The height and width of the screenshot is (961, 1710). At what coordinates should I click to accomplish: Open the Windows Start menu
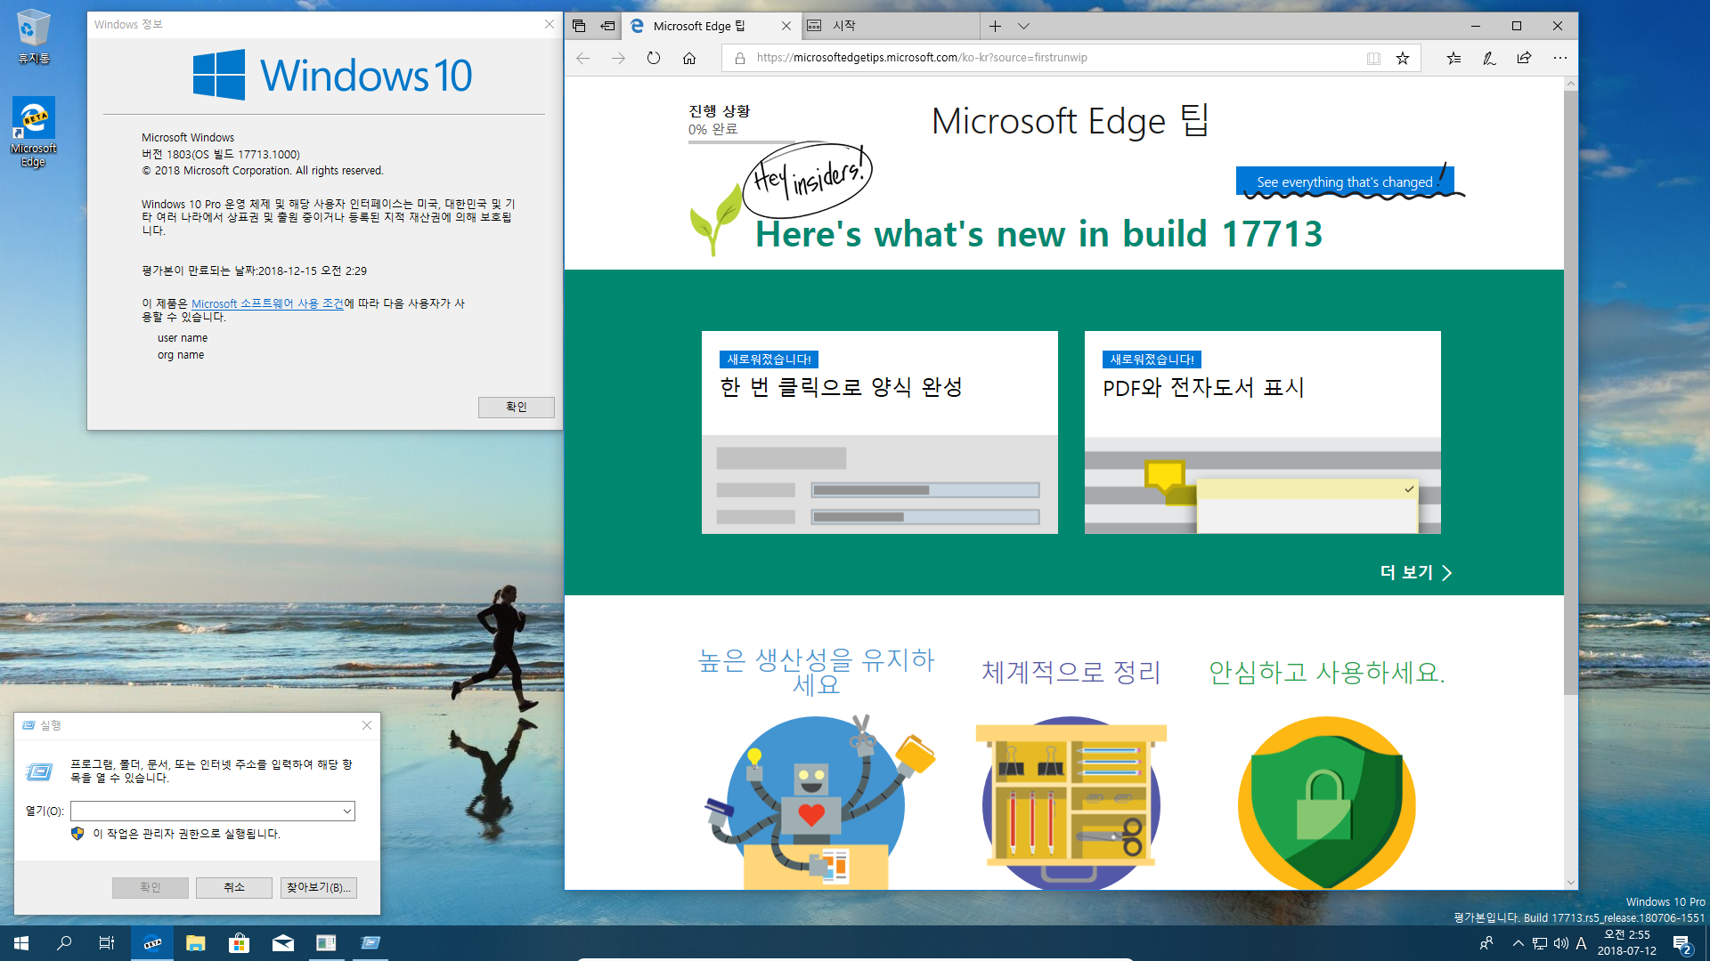click(21, 943)
